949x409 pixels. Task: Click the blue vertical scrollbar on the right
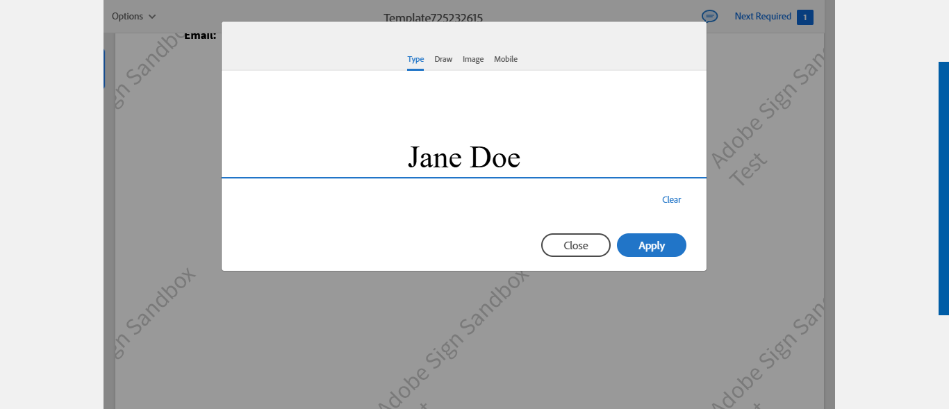(943, 188)
